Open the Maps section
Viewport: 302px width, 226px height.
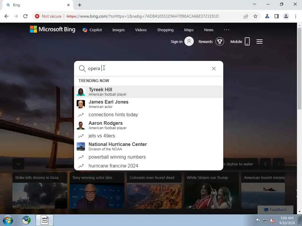pyautogui.click(x=189, y=30)
